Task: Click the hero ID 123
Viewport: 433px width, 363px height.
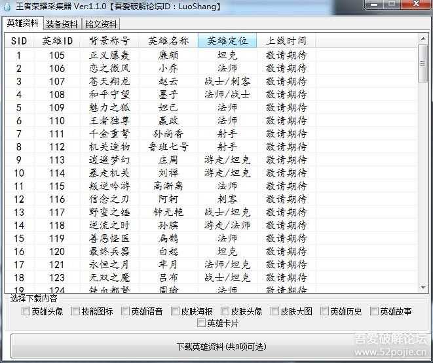Action: (x=57, y=277)
